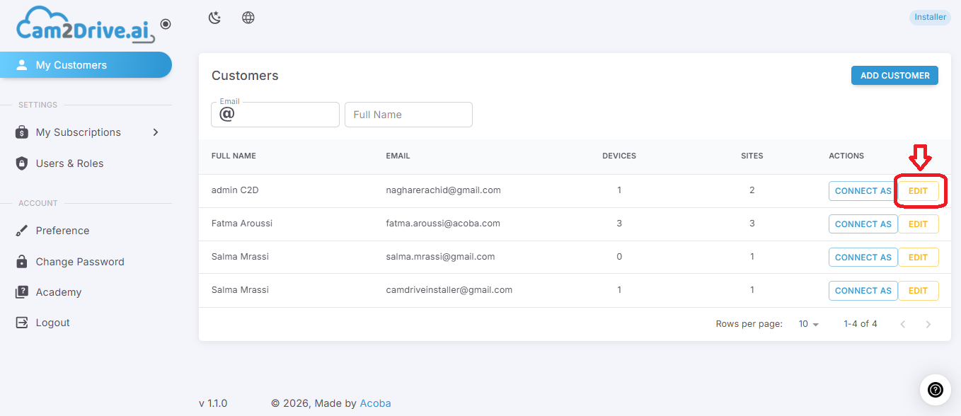Open the Acoba footer link

pyautogui.click(x=375, y=403)
